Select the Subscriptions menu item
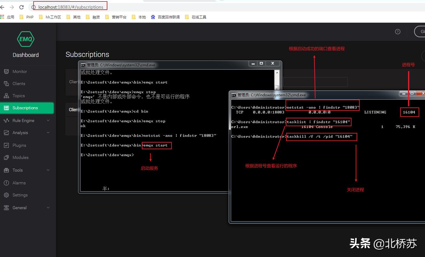The height and width of the screenshot is (257, 425). [x=27, y=108]
